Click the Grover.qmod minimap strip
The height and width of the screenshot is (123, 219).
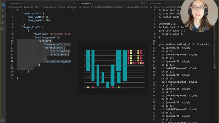click(74, 10)
